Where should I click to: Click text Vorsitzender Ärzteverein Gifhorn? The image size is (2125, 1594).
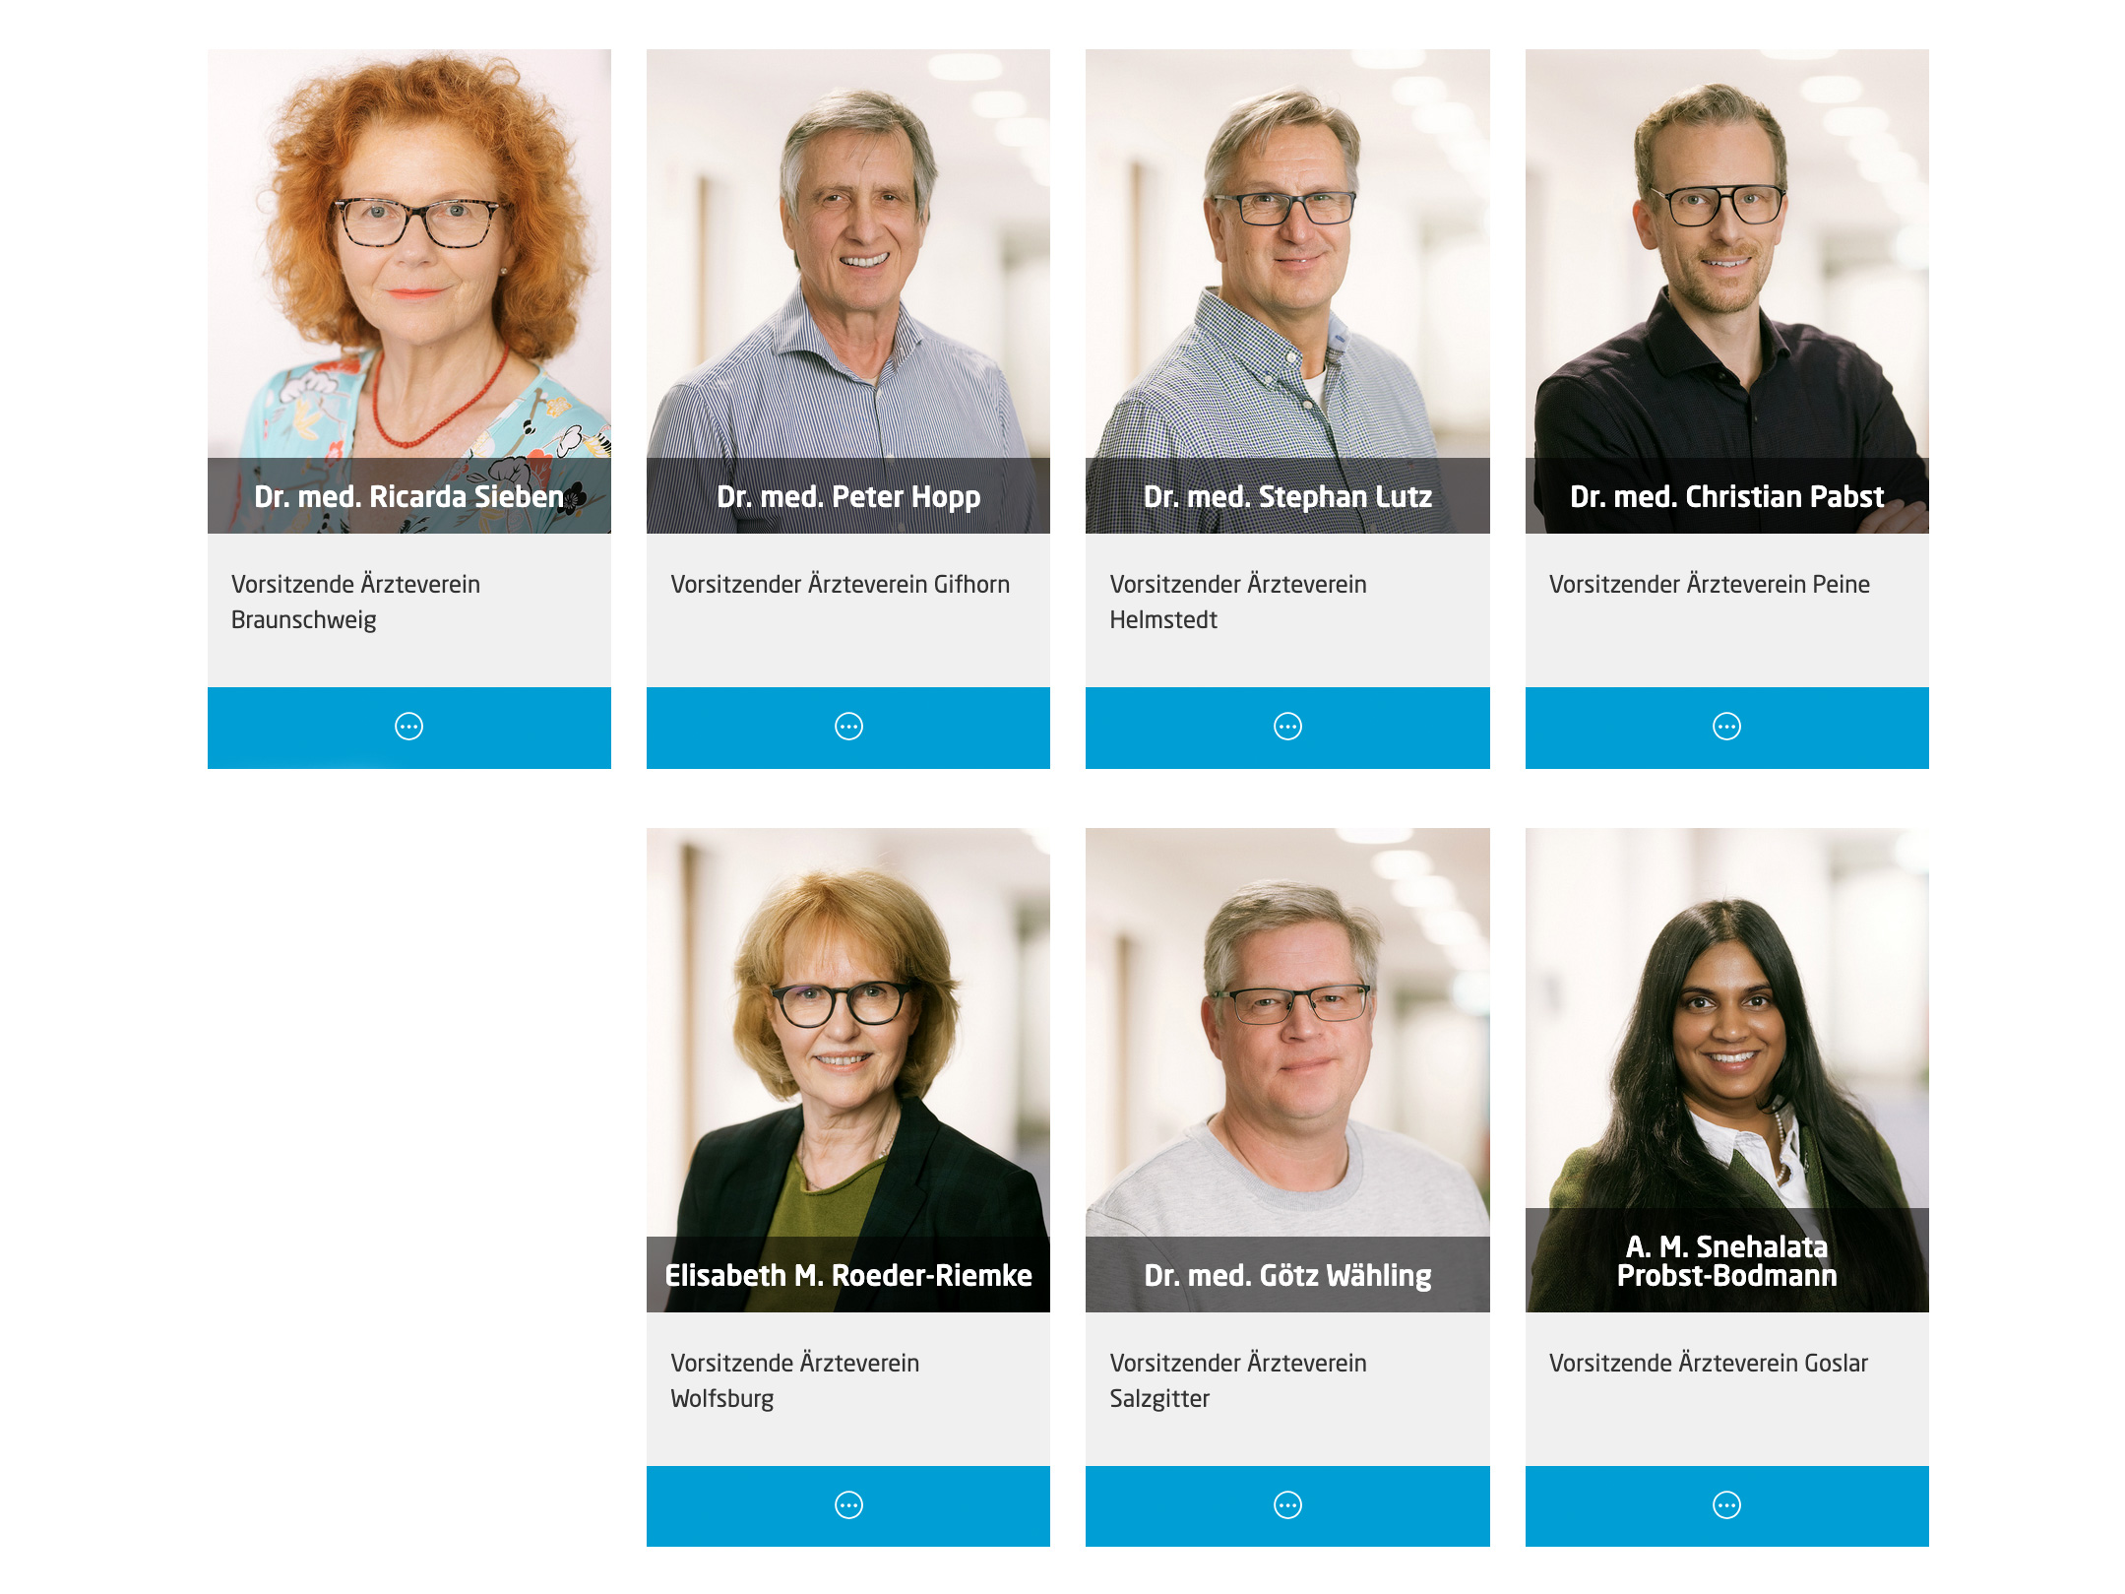point(840,584)
